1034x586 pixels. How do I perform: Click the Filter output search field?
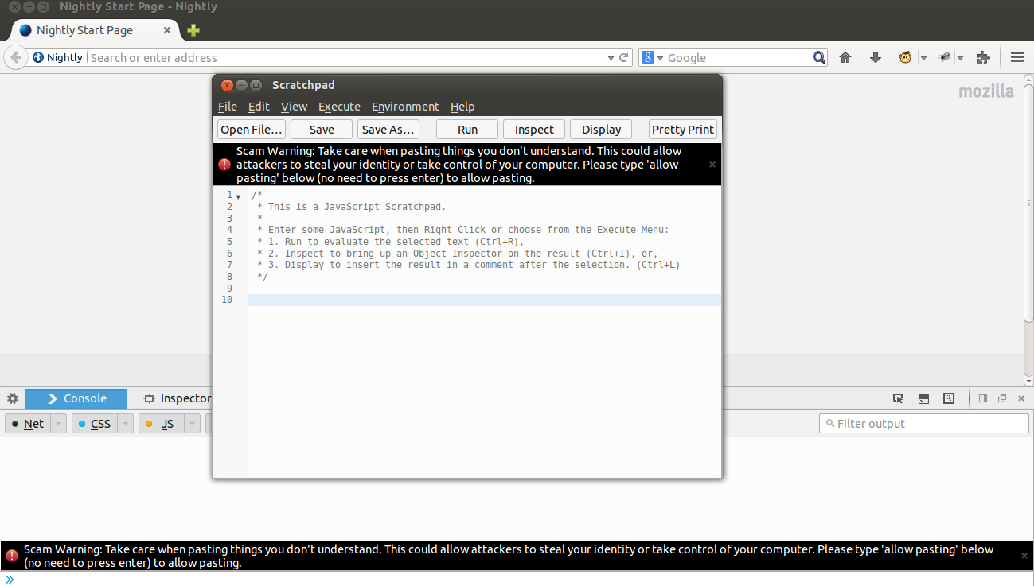click(x=924, y=424)
